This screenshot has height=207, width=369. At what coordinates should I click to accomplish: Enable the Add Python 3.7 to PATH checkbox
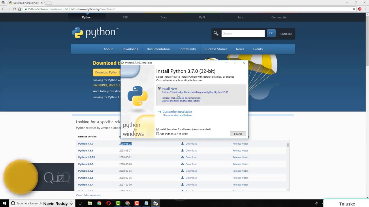pos(158,134)
